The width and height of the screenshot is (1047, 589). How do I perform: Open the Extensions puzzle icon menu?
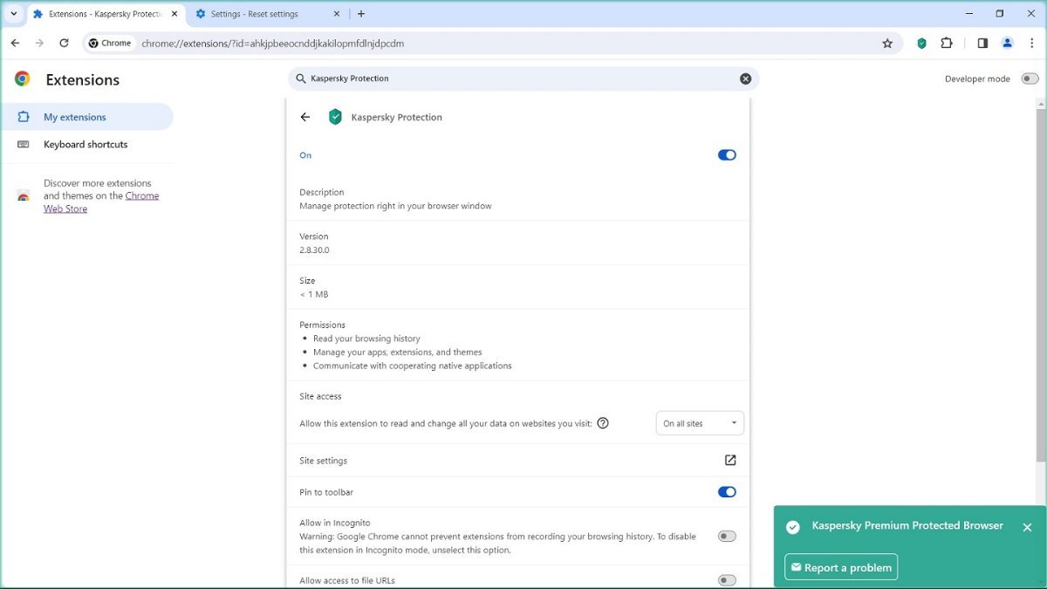tap(947, 43)
